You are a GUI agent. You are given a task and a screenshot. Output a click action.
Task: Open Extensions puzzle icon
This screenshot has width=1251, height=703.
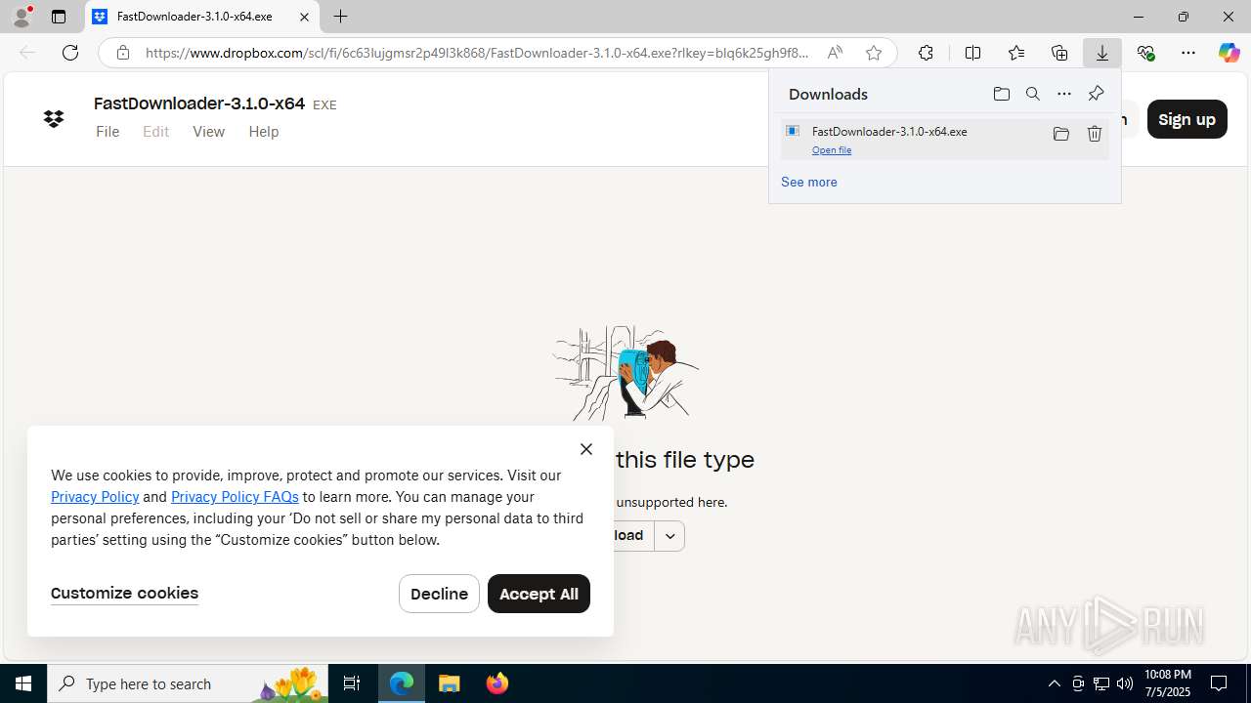(x=926, y=53)
